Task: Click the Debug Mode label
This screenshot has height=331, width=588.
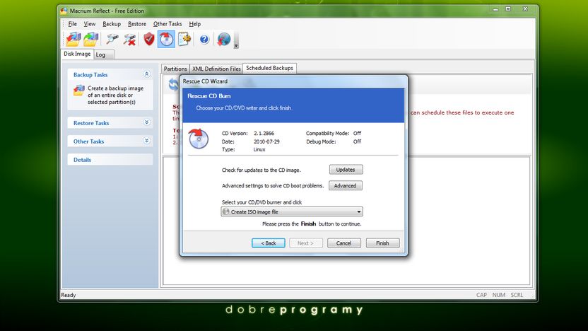Action: pyautogui.click(x=321, y=141)
